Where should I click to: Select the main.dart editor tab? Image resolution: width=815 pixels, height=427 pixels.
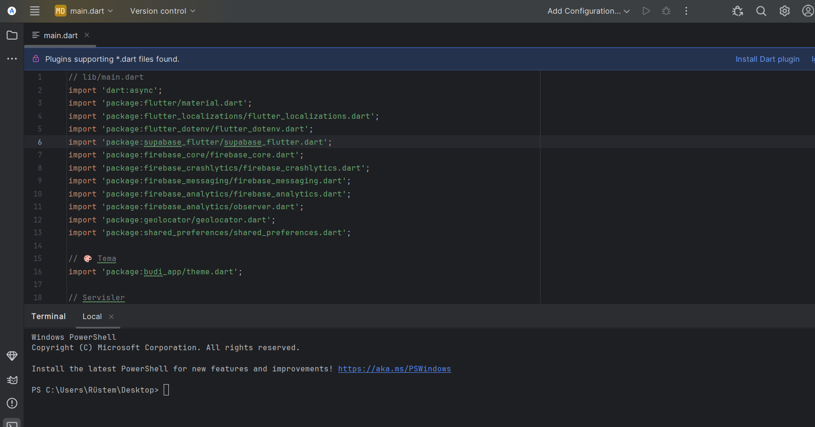(60, 35)
